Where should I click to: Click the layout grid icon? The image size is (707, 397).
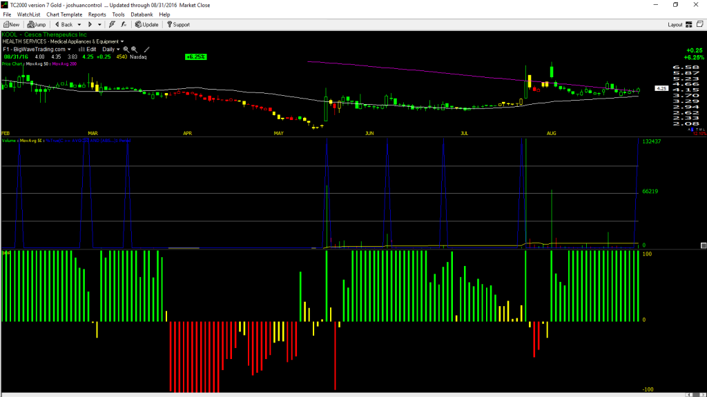(689, 25)
